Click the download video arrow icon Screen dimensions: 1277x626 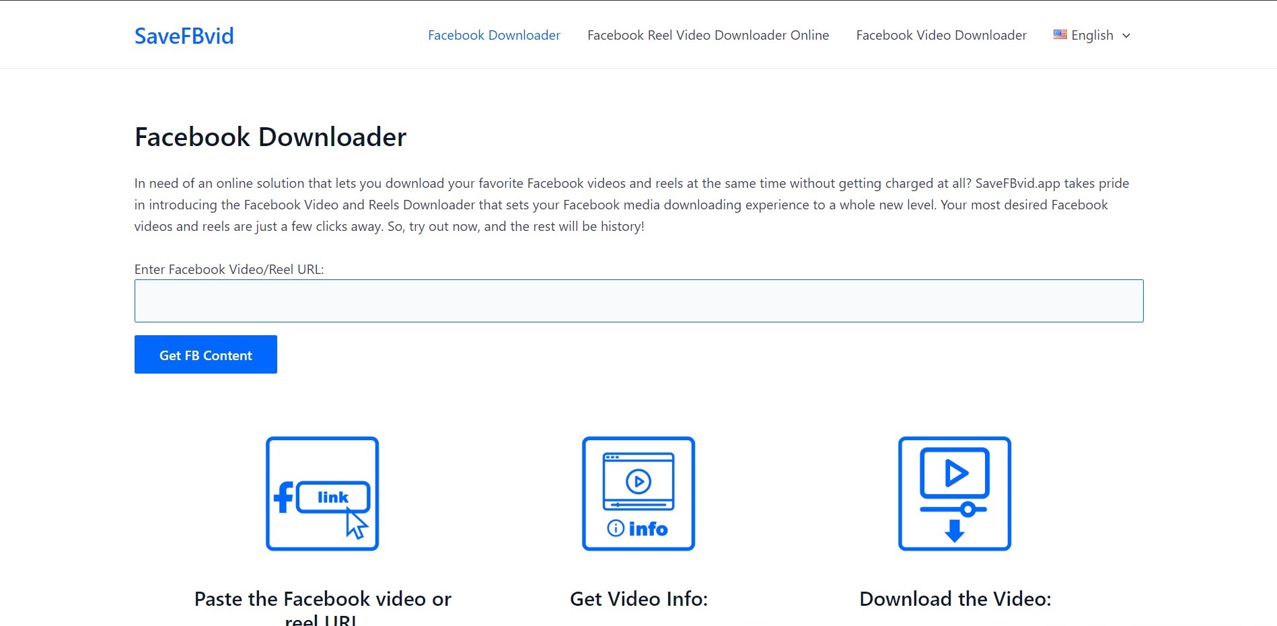pyautogui.click(x=955, y=493)
